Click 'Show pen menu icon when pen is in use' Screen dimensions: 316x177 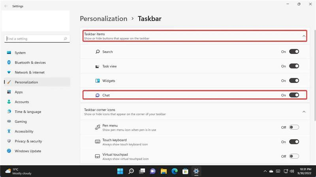coord(129,130)
